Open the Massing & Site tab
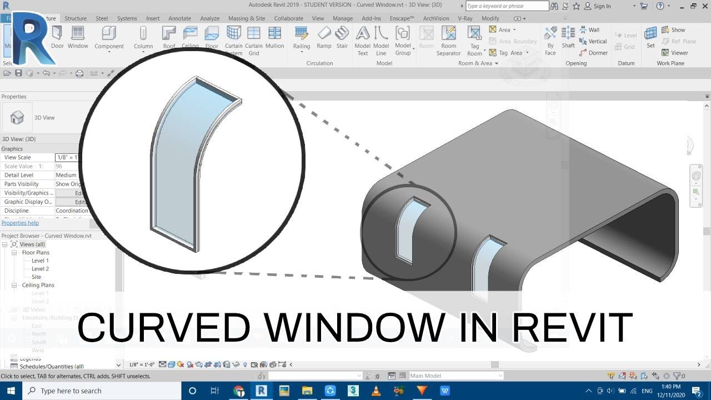The height and width of the screenshot is (400, 711). coord(247,18)
